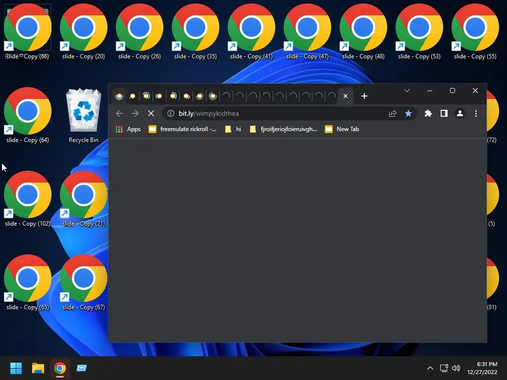Viewport: 507px width, 380px height.
Task: Open Chrome Extensions puzzle icon
Action: 428,113
